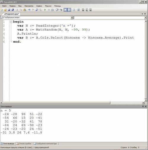Pin the output window with the pin icon
Screen dimensions: 148x150
coord(143,106)
